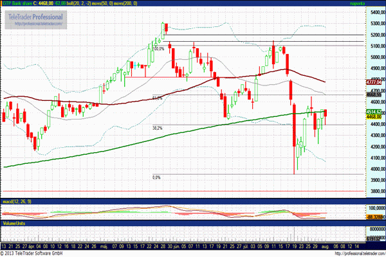The image size is (386, 257).
Task: Click the 38,2% Fibonacci level label
Action: (x=156, y=128)
